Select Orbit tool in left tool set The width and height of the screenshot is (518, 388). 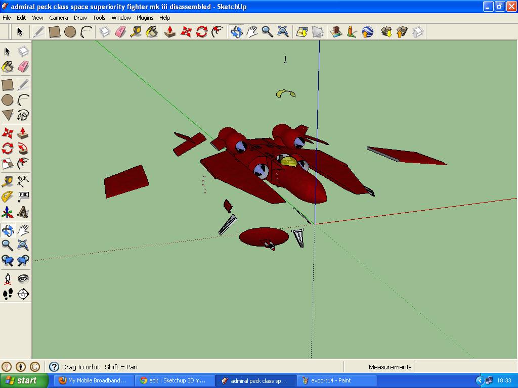[x=7, y=230]
